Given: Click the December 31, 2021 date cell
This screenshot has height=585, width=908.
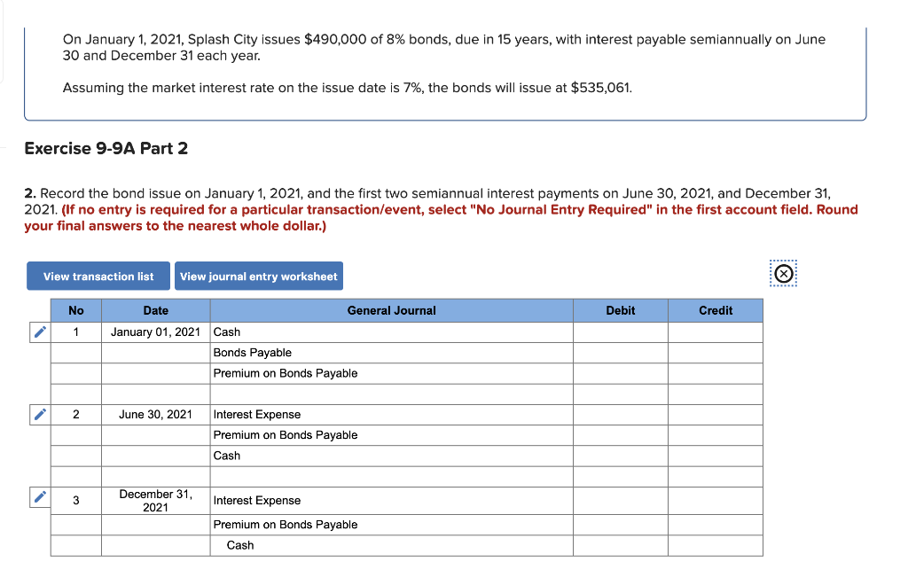Looking at the screenshot, I should (x=156, y=500).
